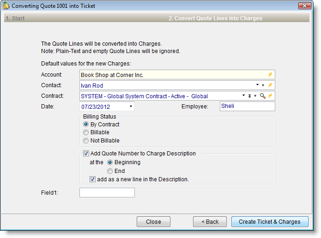Click the lightning icon in the Contract field
The width and height of the screenshot is (321, 238).
coord(270,96)
